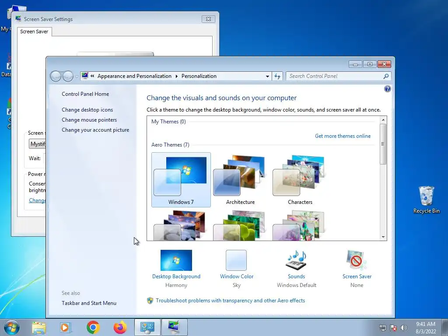Viewport: 448px width, 336px height.
Task: Click the themes list scroll up arrow
Action: coord(383,120)
